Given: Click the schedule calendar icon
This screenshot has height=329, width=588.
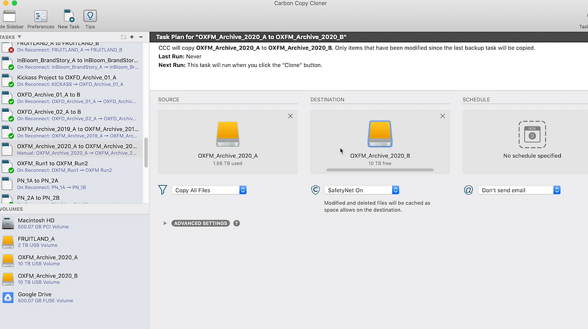Looking at the screenshot, I should [532, 135].
